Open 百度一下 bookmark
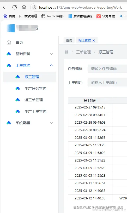The height and width of the screenshot is (213, 127). click(20, 16)
